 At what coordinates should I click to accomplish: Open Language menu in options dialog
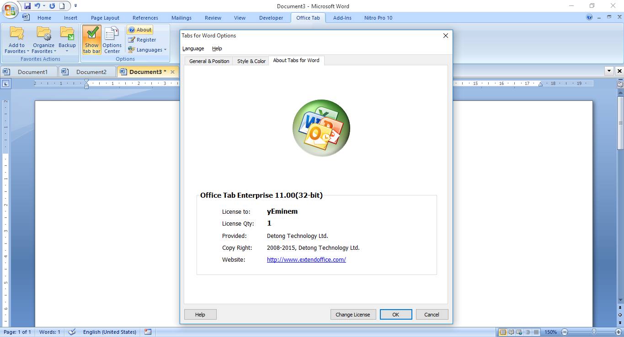click(193, 48)
